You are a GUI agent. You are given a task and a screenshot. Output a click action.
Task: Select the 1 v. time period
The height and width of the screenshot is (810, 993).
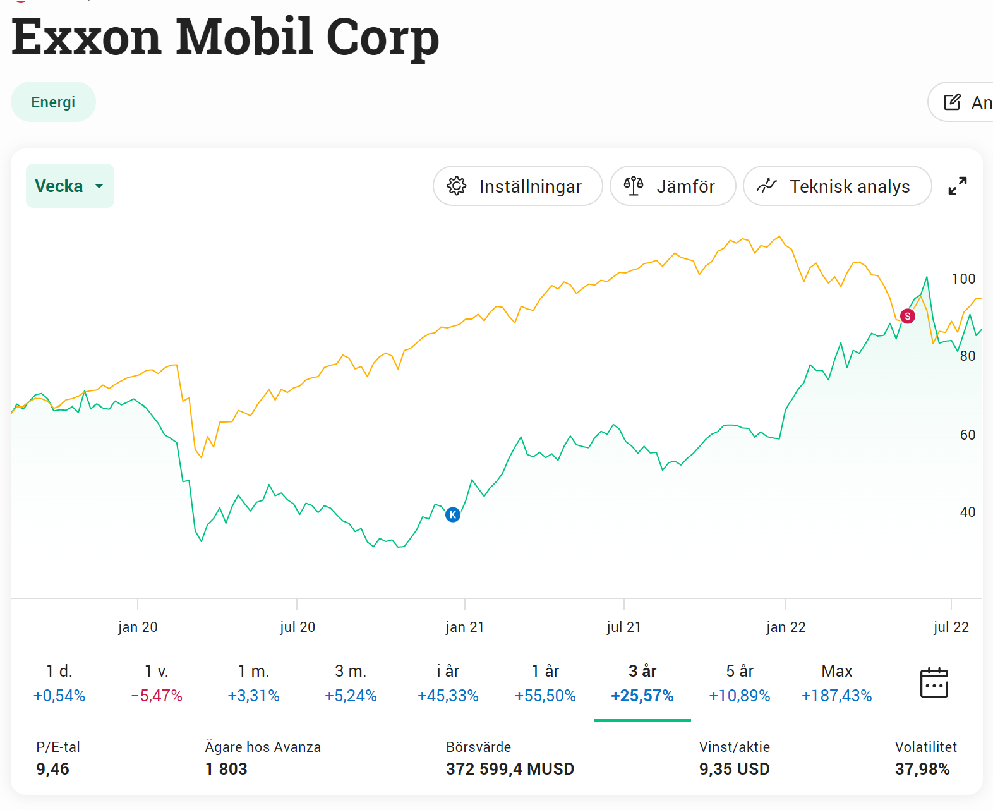pos(157,683)
